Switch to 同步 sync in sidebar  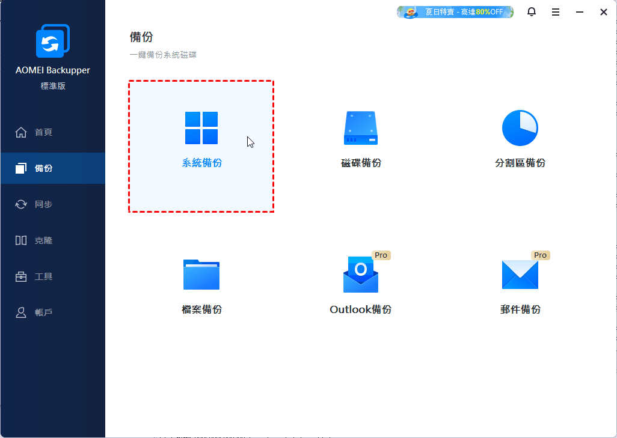point(53,204)
